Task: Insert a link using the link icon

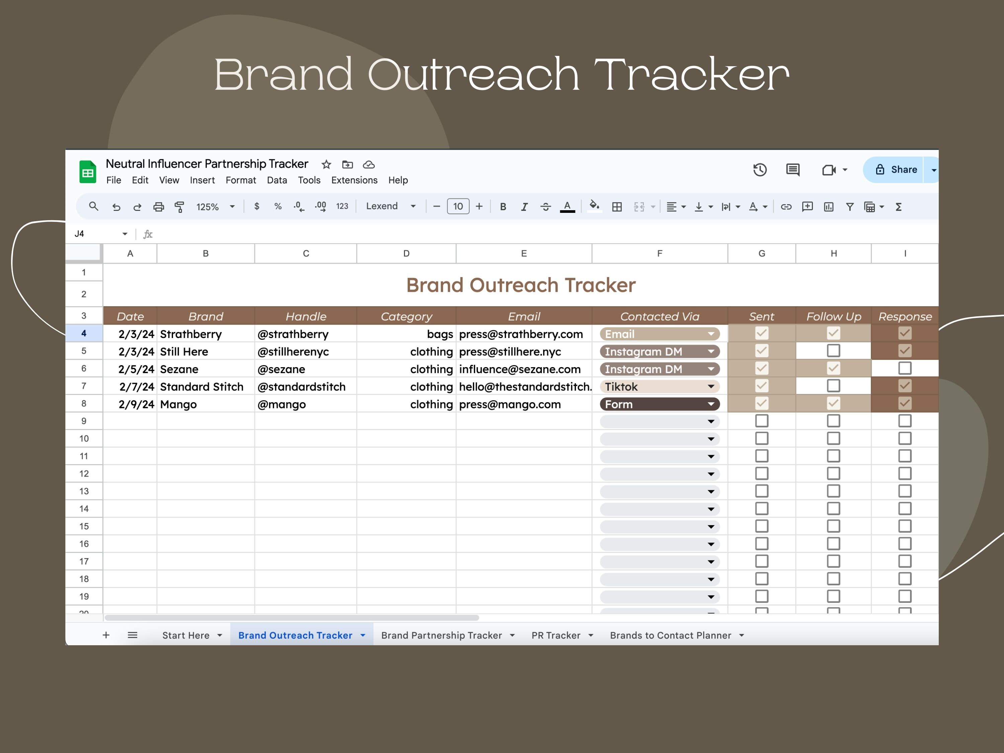Action: pyautogui.click(x=786, y=206)
